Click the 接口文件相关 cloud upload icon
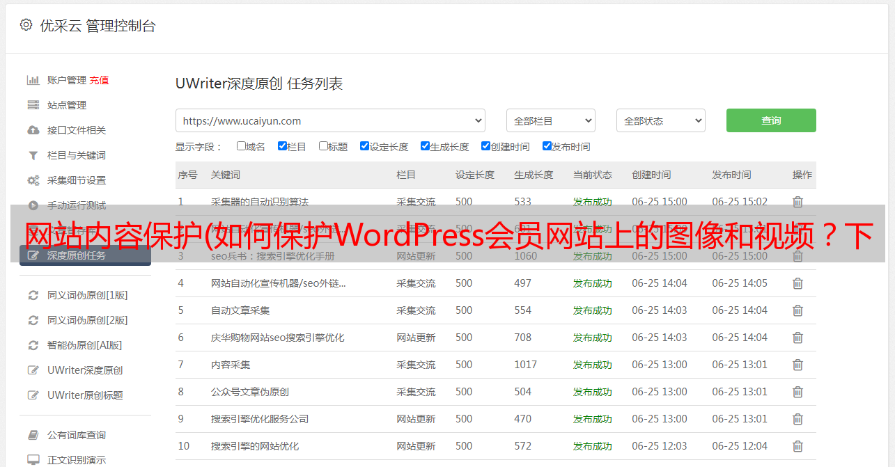Viewport: 895px width, 467px height. point(33,130)
